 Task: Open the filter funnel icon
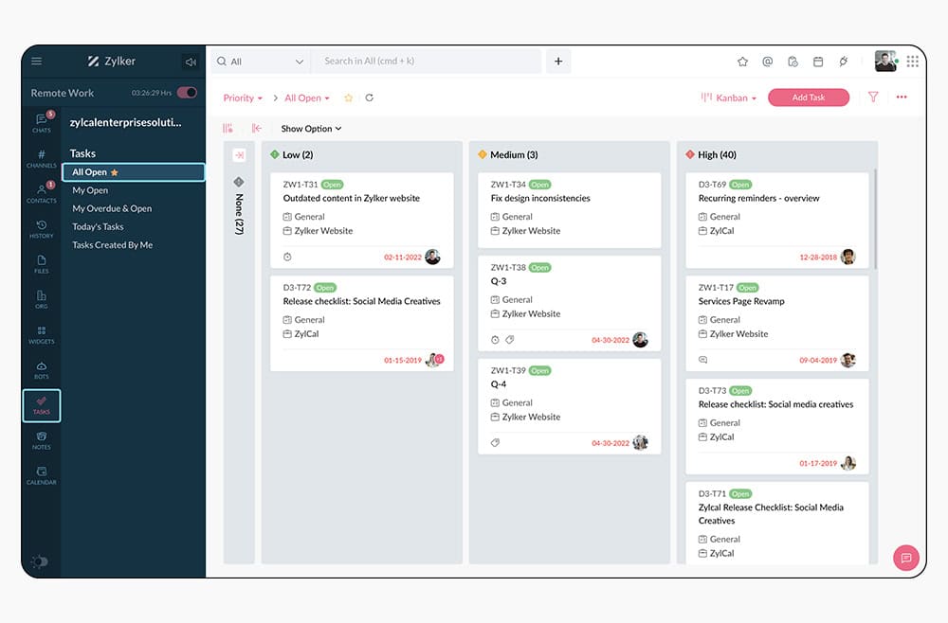(x=873, y=97)
